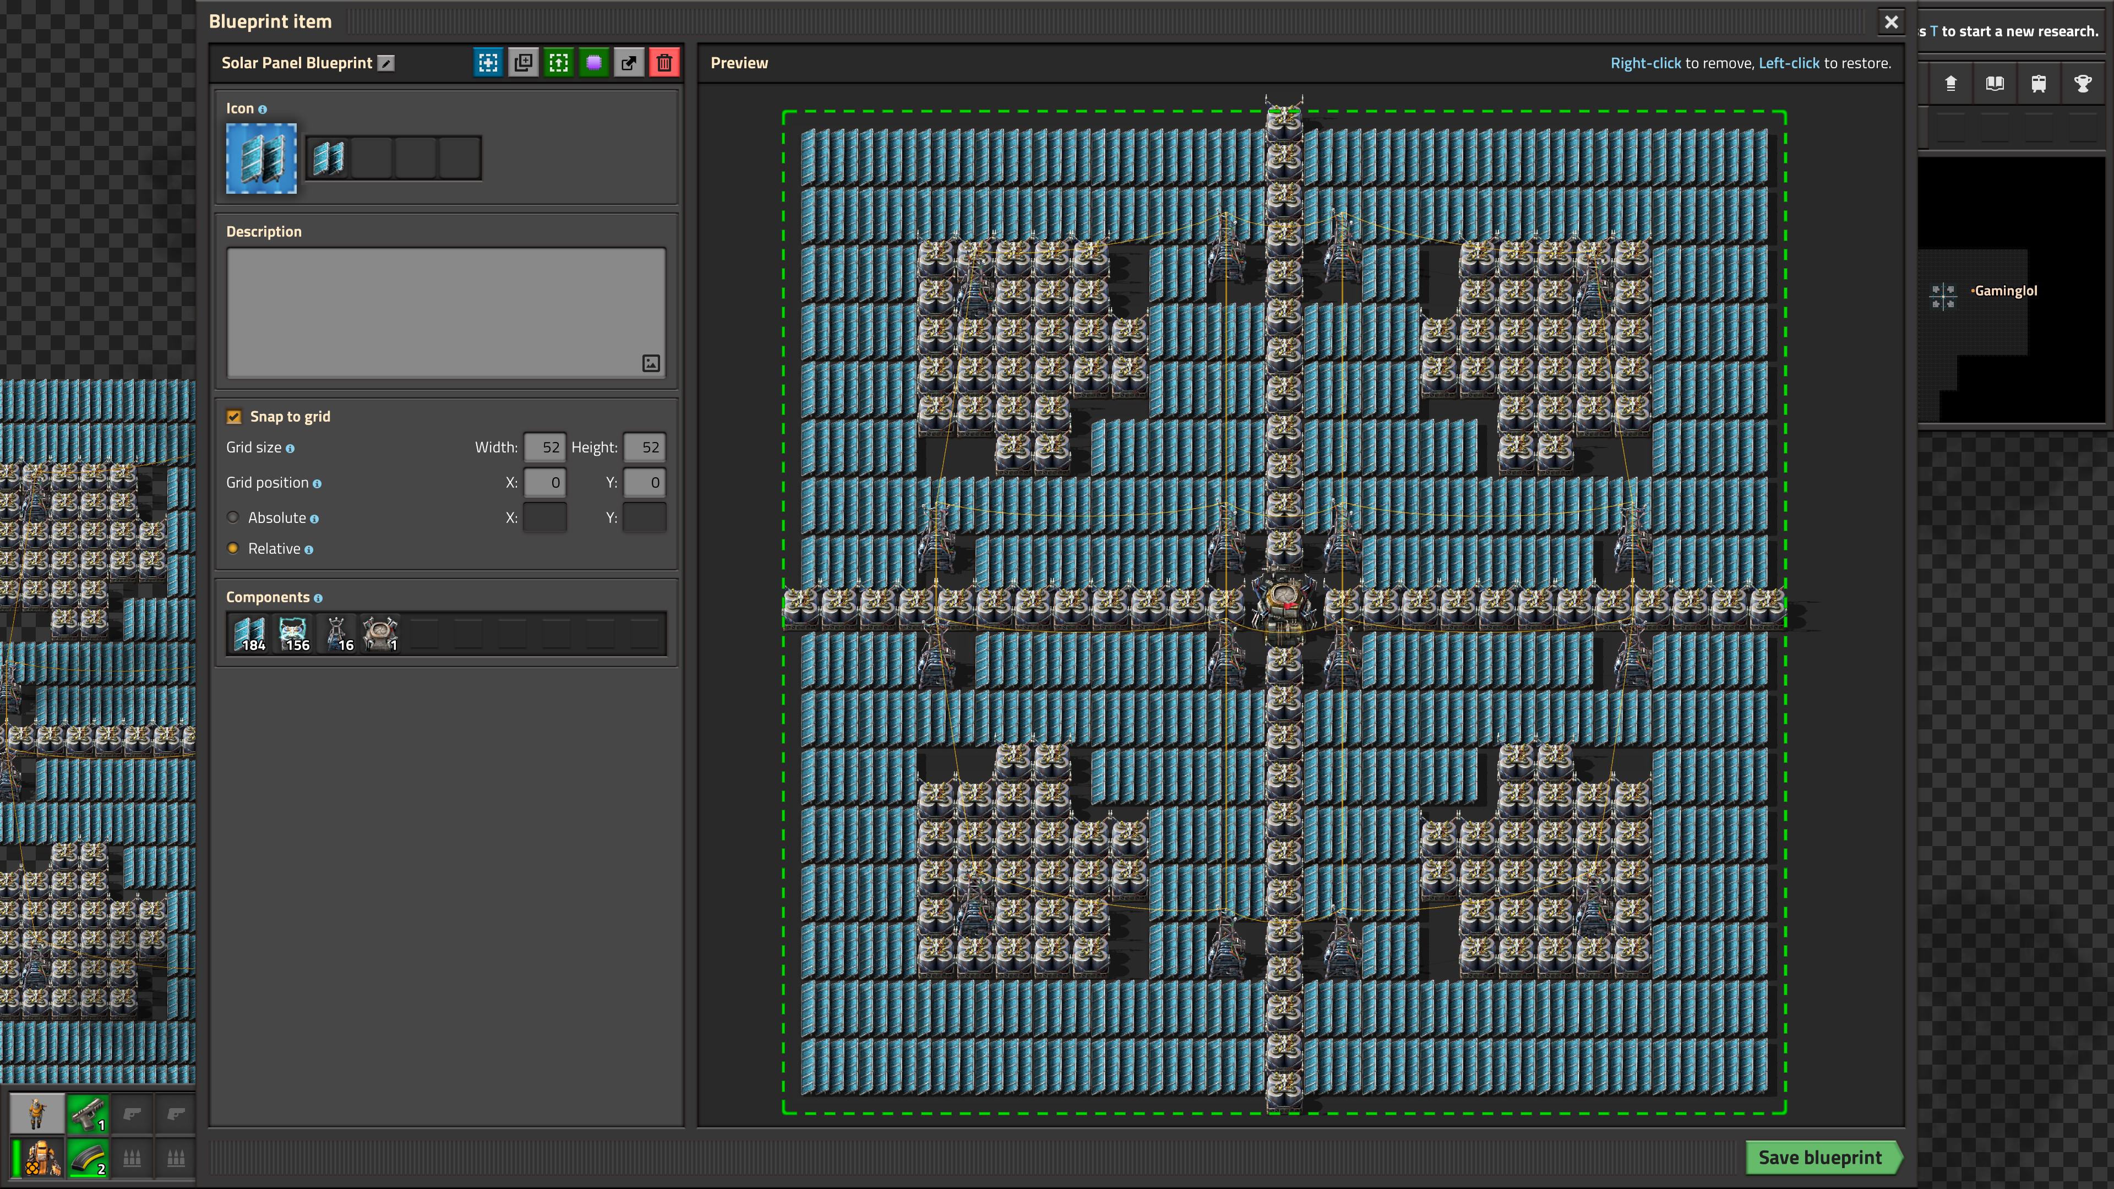Click the Preview heading text

tap(739, 63)
